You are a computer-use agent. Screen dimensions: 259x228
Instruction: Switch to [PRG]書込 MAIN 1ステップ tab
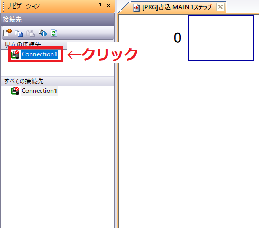[x=177, y=7]
